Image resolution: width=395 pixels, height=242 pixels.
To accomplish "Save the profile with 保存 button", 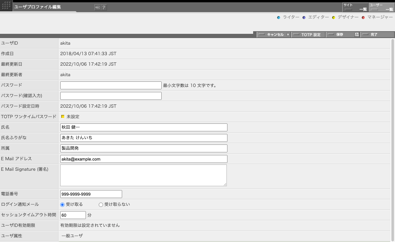I will [343, 34].
